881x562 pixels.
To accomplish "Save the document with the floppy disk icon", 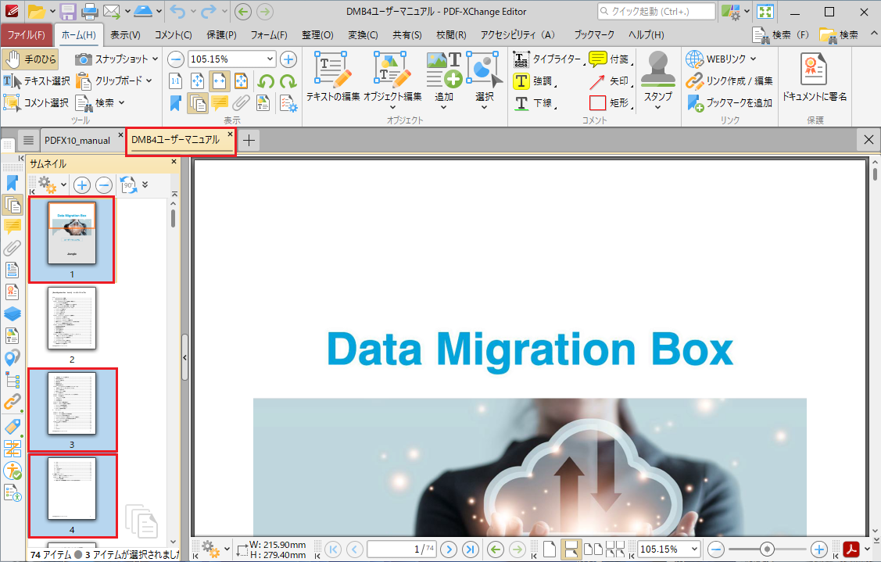I will 68,11.
